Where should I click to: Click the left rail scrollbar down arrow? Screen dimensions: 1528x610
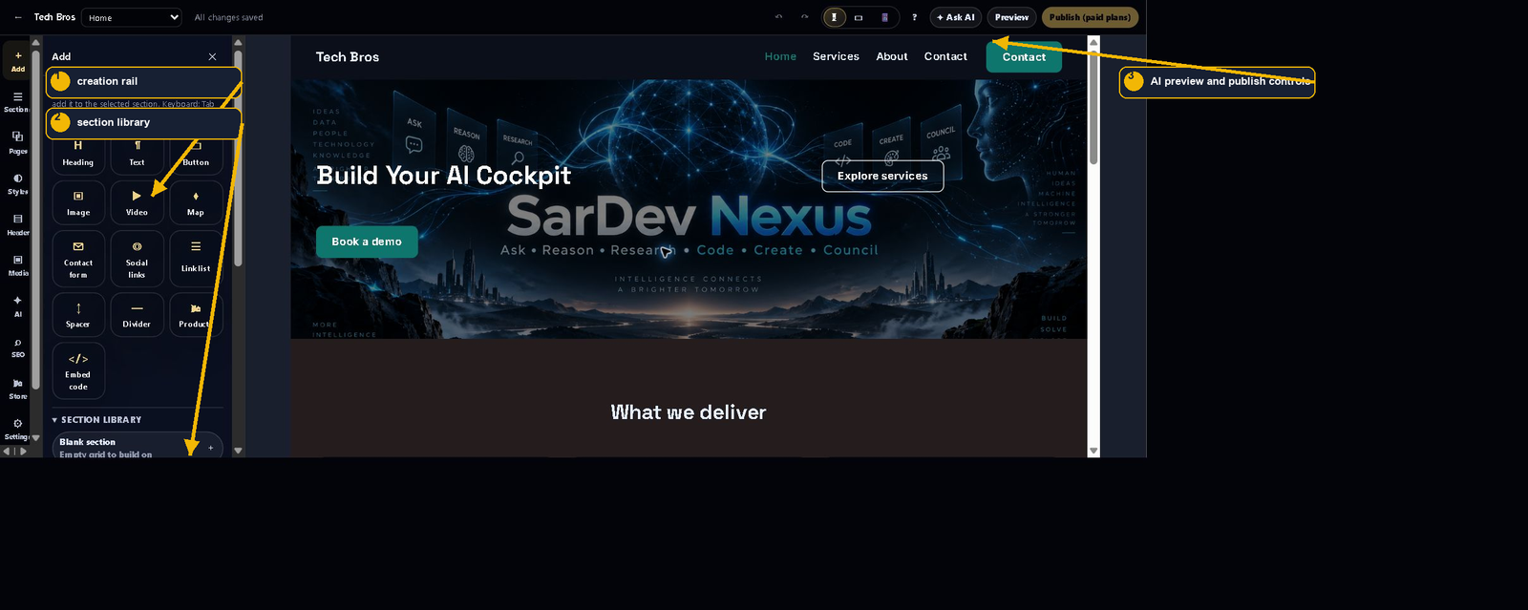click(35, 437)
